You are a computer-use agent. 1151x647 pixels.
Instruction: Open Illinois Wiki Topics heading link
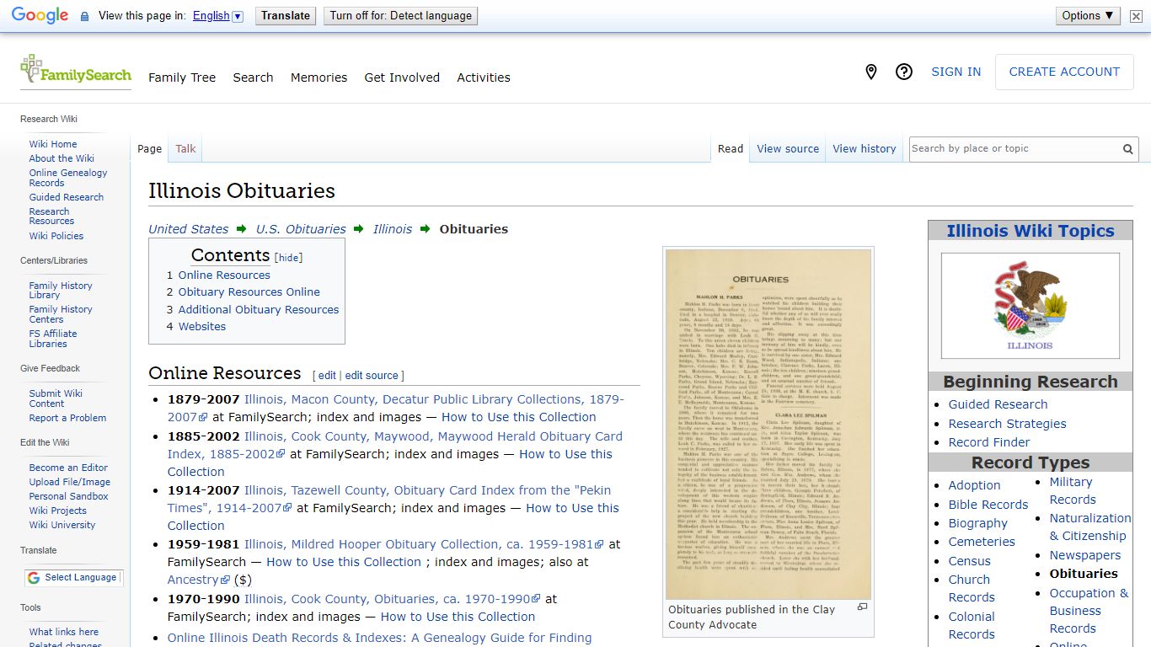[1030, 231]
